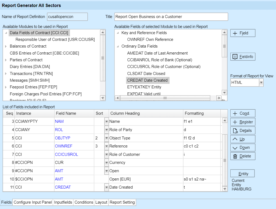Image resolution: width=276 pixels, height=209 pixels.
Task: Collapse Ordinary Data Fields group
Action: point(118,46)
